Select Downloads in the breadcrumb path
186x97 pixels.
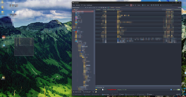118,8
